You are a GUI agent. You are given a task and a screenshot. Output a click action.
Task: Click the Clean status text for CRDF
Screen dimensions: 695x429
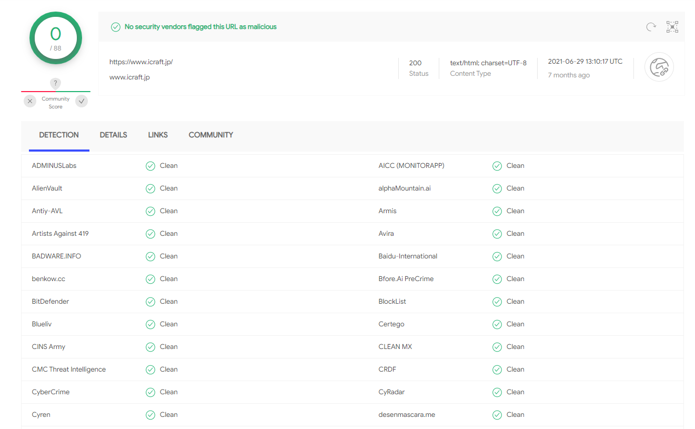(x=516, y=370)
